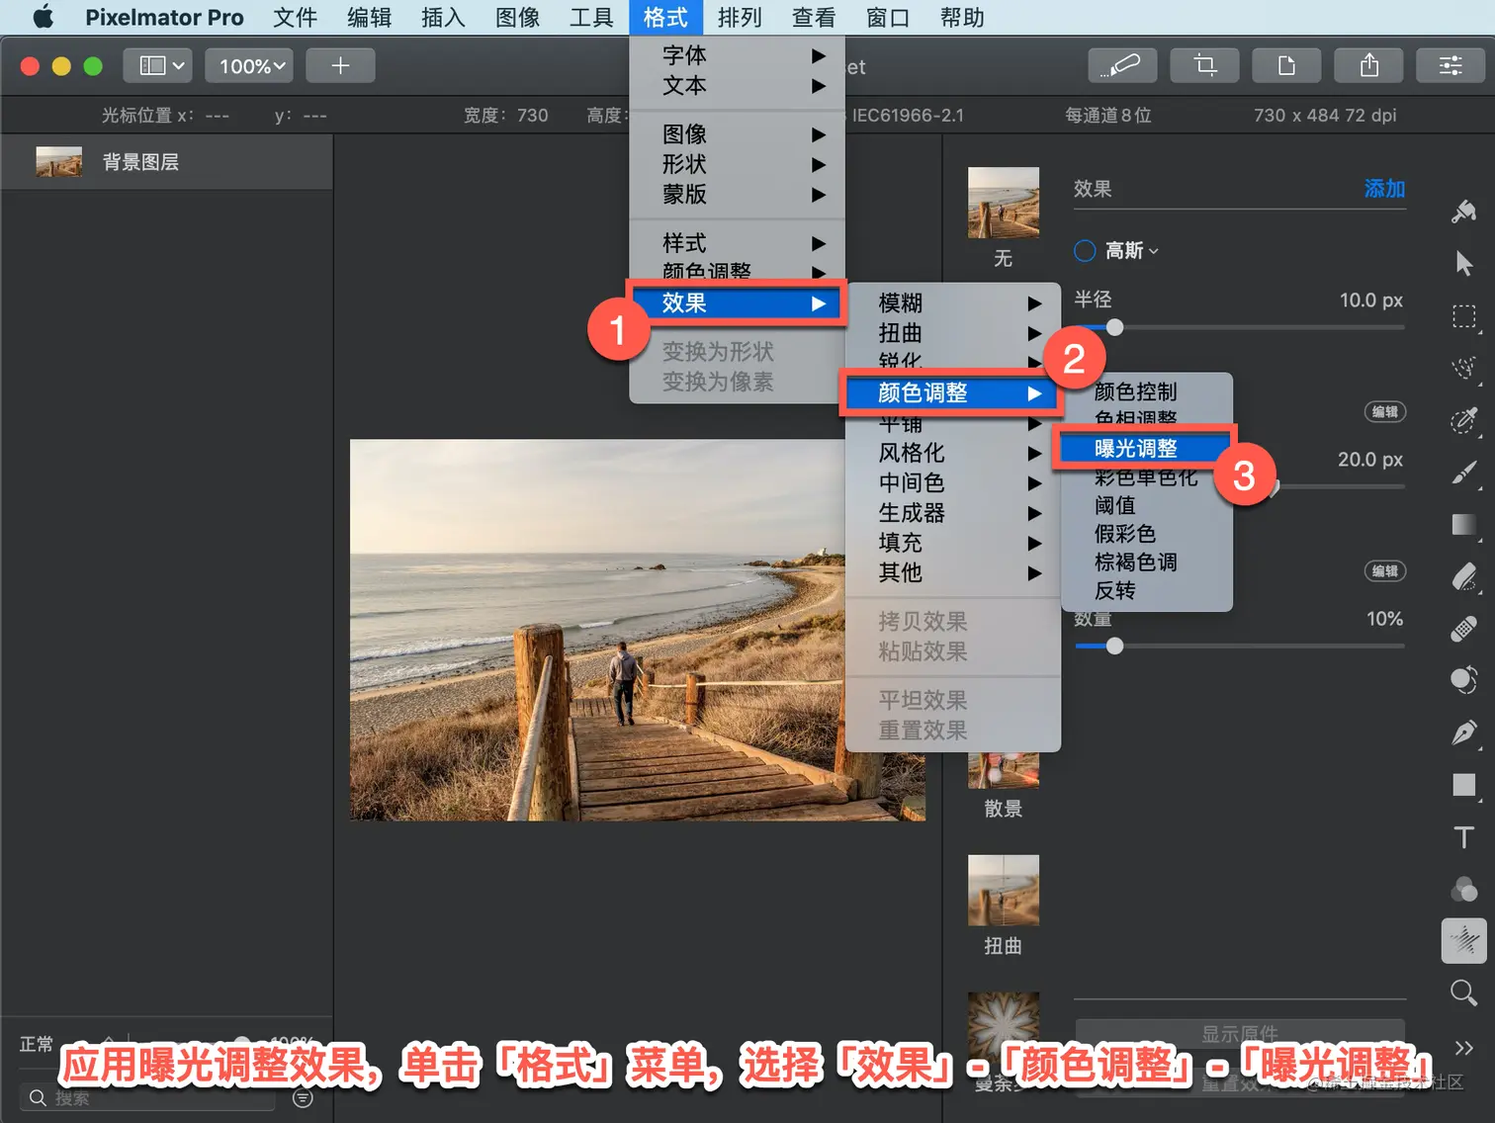Select the Arrange arrow tool
The height and width of the screenshot is (1123, 1495).
(x=1464, y=264)
